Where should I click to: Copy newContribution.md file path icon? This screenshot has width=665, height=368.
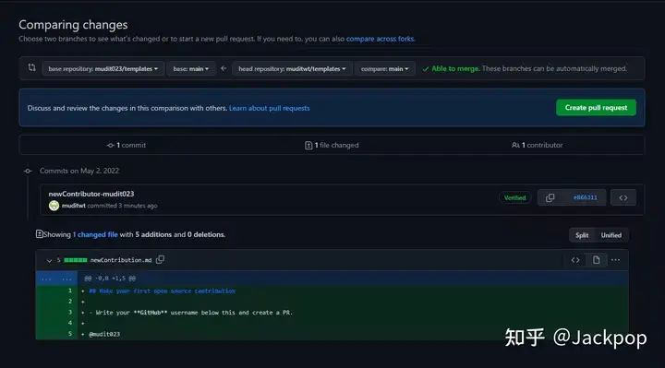click(160, 259)
